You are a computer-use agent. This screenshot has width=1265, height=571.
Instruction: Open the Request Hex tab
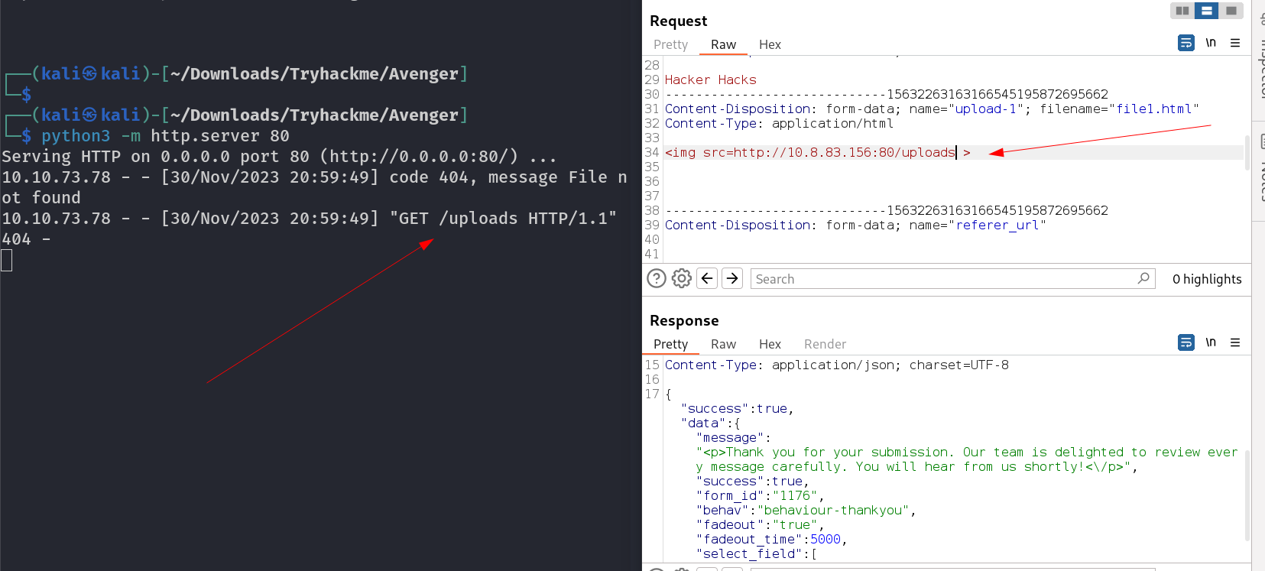tap(770, 44)
